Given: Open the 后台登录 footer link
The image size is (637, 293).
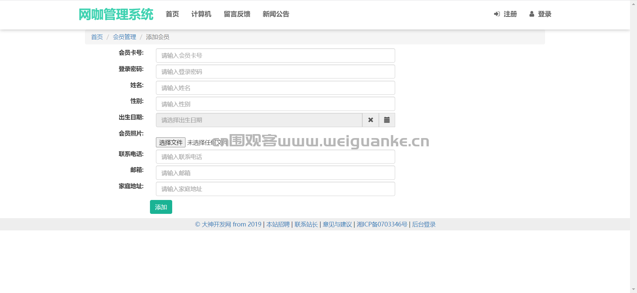Looking at the screenshot, I should point(424,224).
